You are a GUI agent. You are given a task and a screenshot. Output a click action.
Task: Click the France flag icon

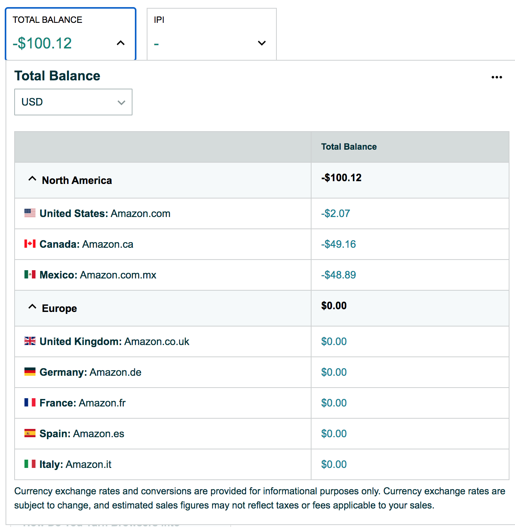tap(30, 403)
